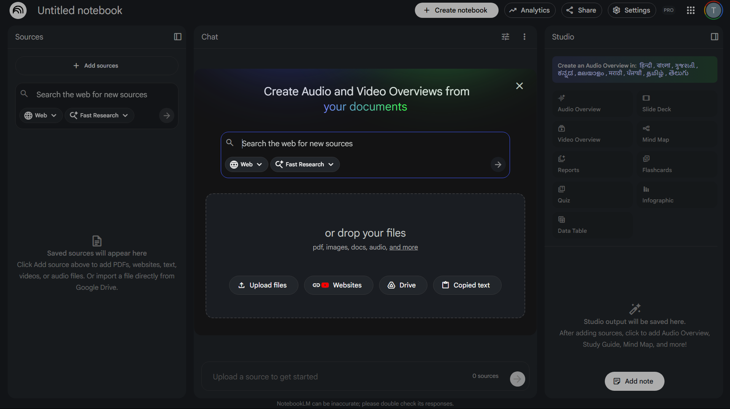This screenshot has height=409, width=730.
Task: Click the "0 sources" counter
Action: point(485,376)
